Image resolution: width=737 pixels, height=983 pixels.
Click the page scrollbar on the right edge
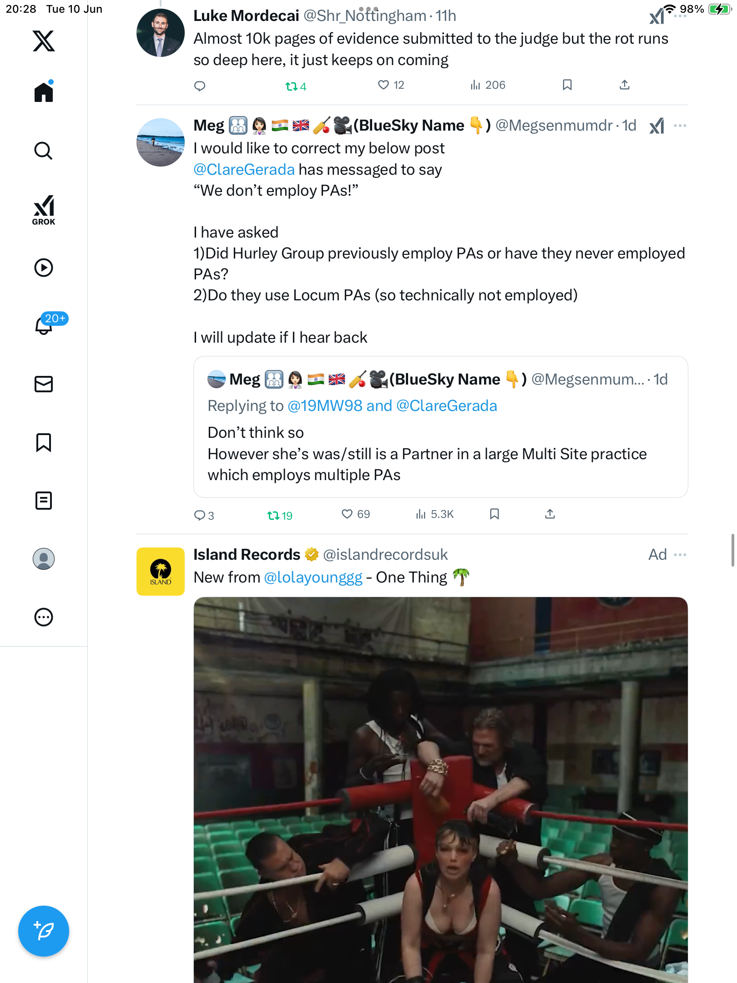coord(733,551)
